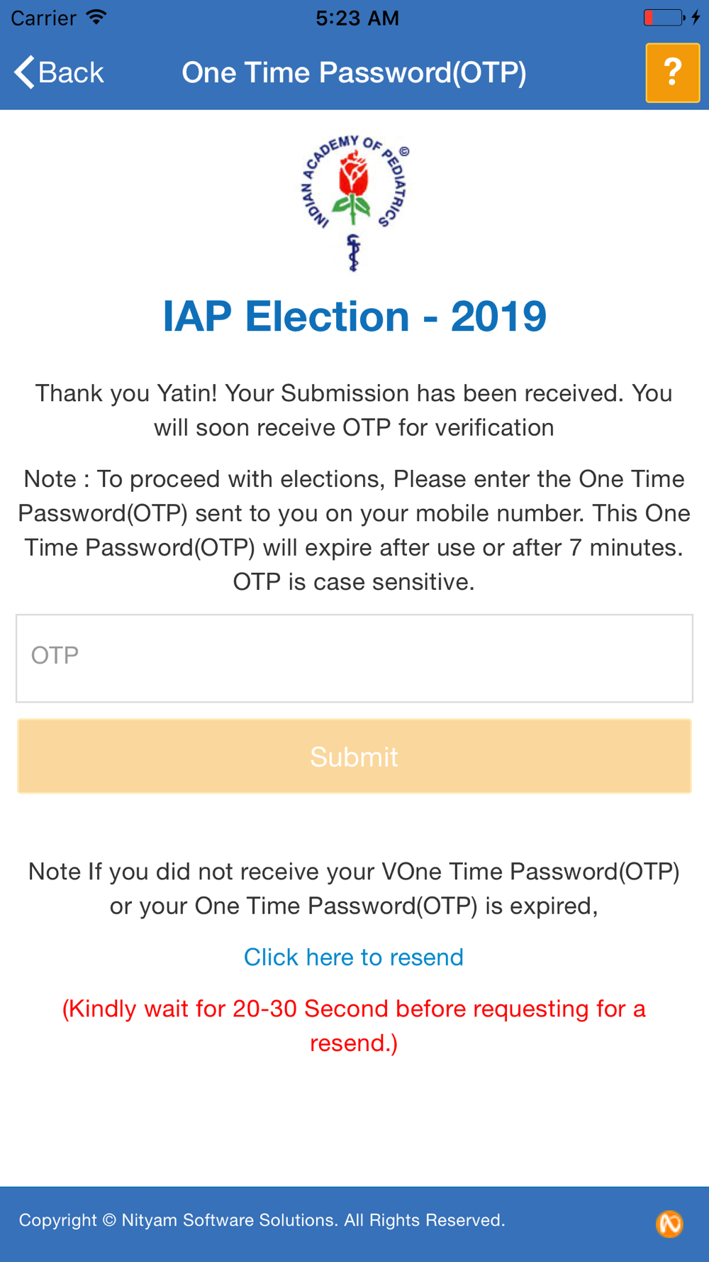Screen dimensions: 709x1262
Task: Tap the orange question mark help icon
Action: (672, 72)
